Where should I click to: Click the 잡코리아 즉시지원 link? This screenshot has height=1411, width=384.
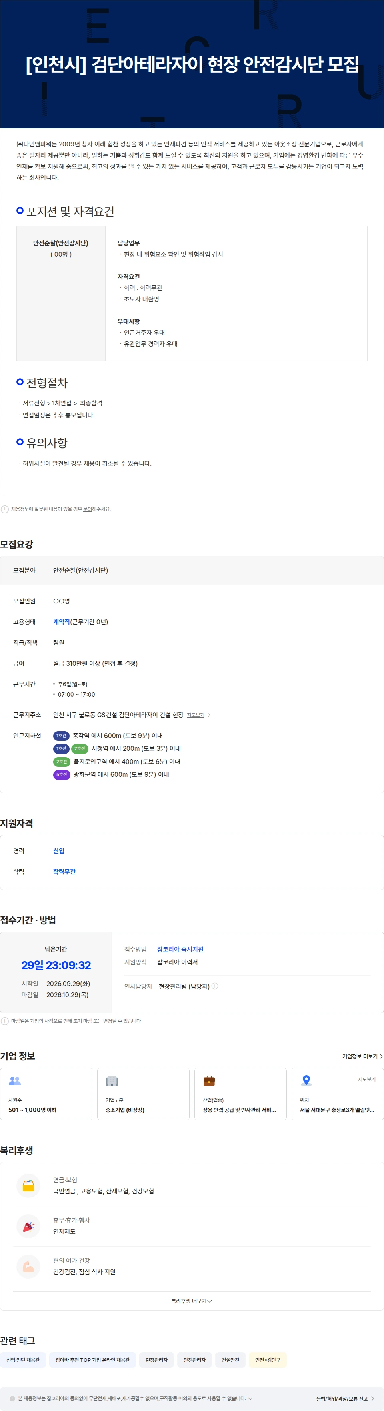180,949
